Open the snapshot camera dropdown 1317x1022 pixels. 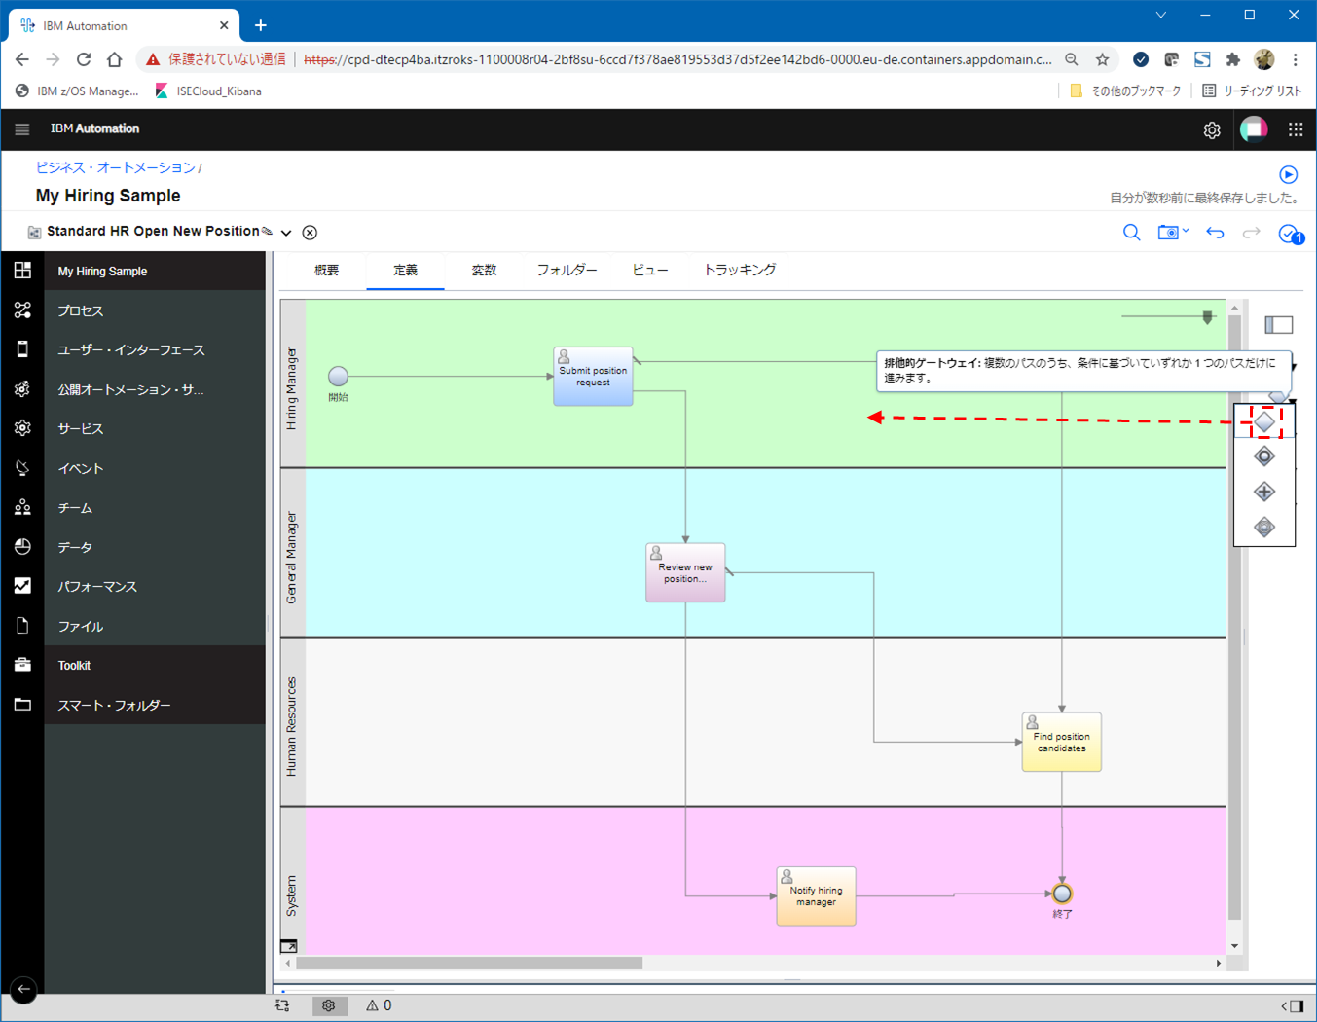1173,233
